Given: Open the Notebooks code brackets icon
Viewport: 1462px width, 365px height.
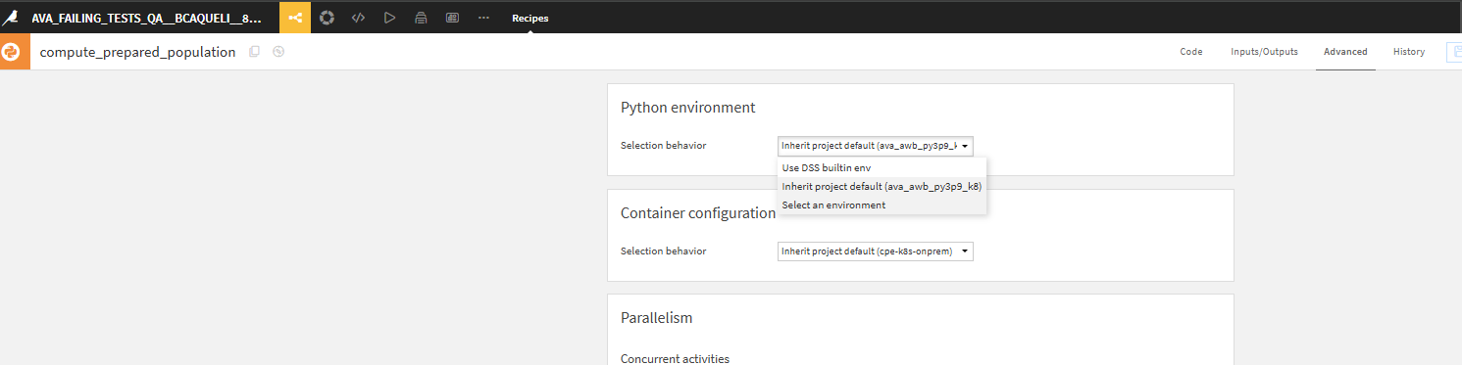Looking at the screenshot, I should pos(358,18).
